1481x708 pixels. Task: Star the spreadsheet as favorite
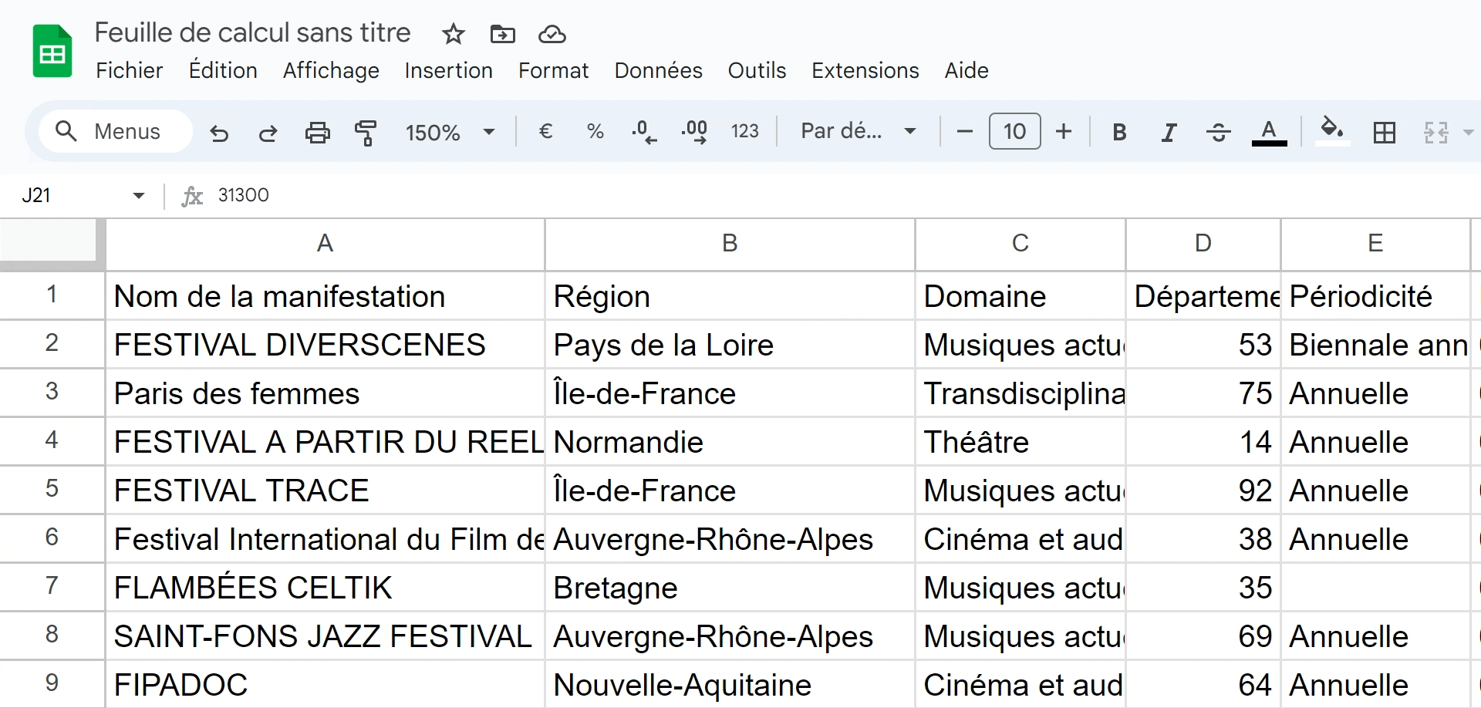[x=454, y=34]
